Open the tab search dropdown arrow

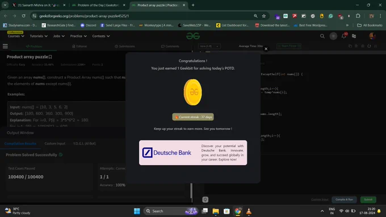pos(5,5)
